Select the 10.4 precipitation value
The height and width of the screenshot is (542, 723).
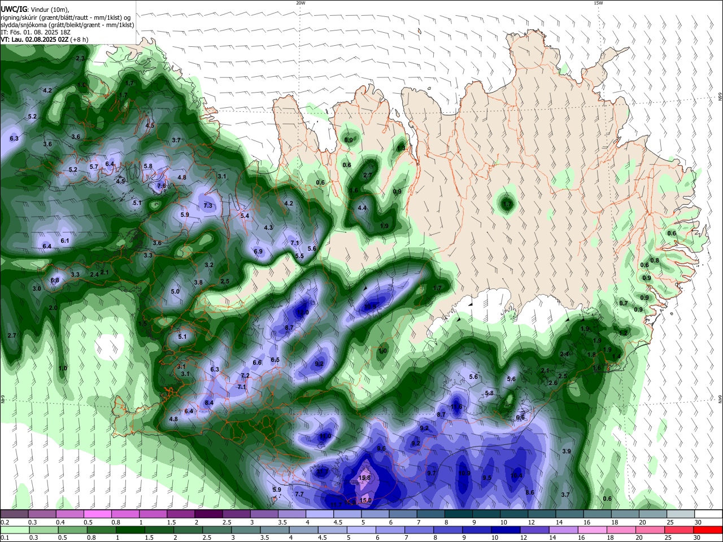click(516, 476)
